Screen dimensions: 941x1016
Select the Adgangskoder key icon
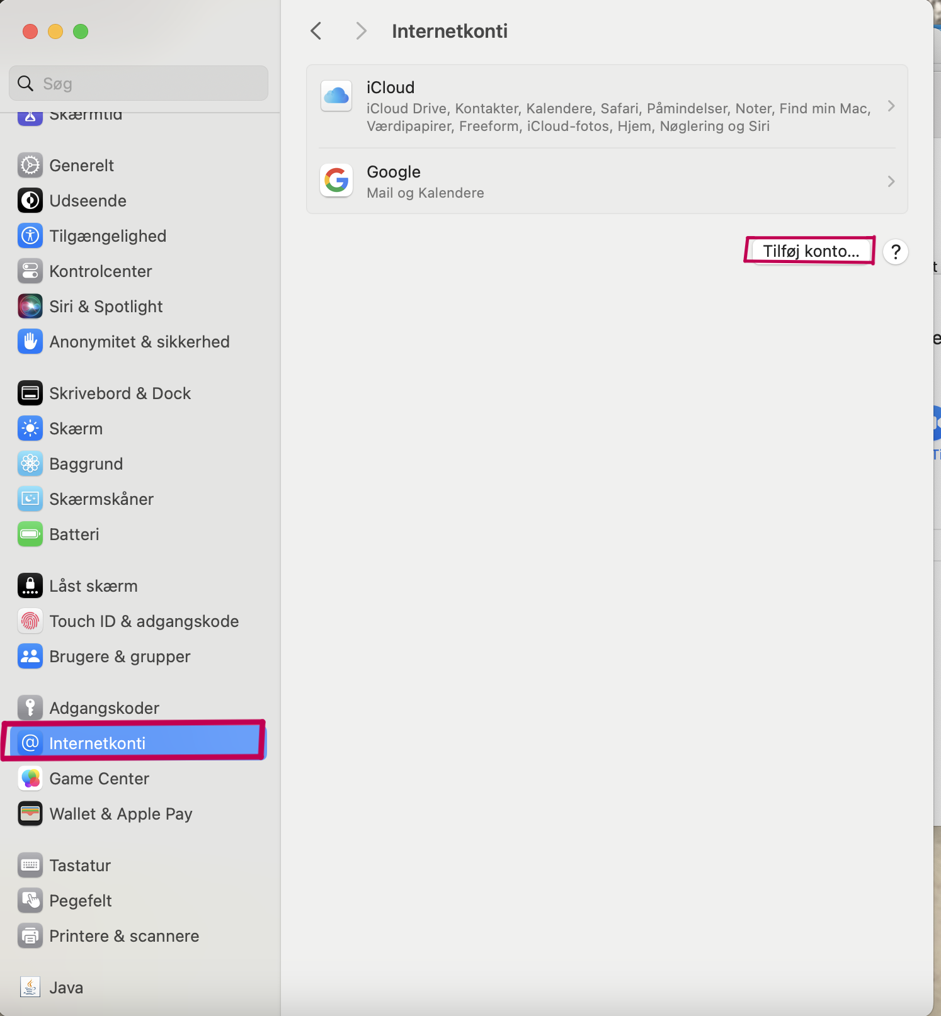coord(30,708)
